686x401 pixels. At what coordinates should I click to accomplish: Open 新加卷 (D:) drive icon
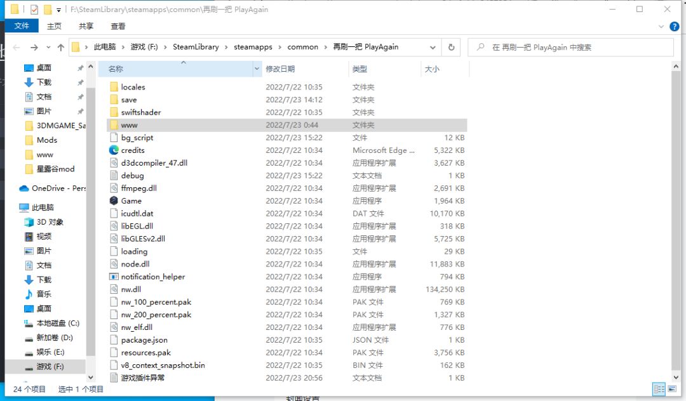[x=29, y=338]
